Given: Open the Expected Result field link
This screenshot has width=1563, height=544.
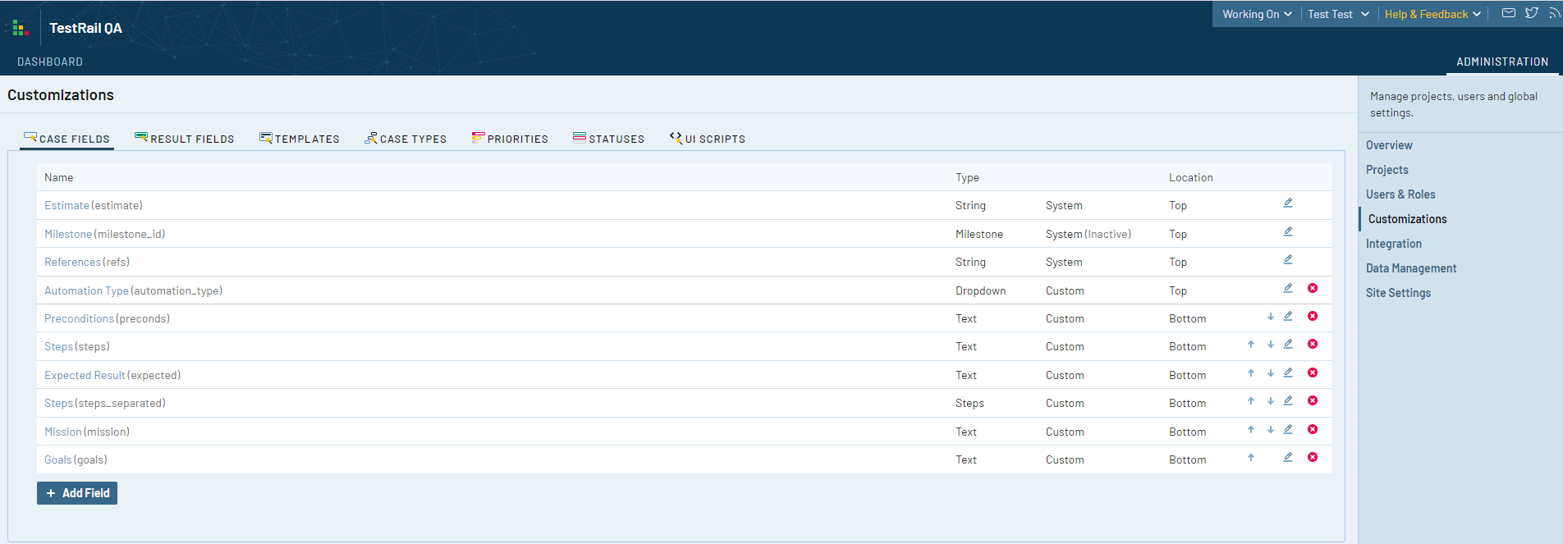Looking at the screenshot, I should click(85, 375).
